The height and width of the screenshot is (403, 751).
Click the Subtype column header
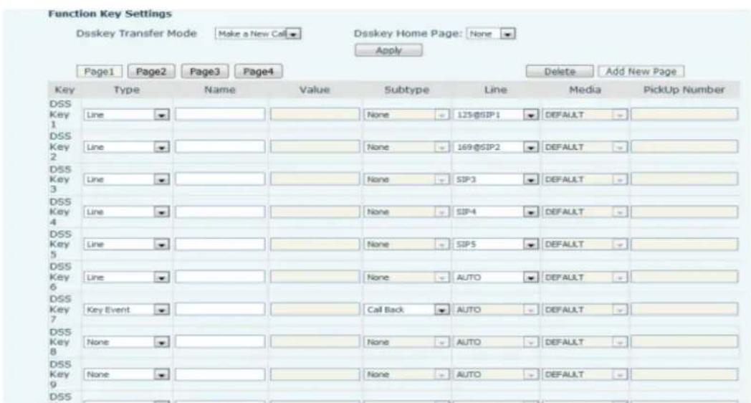pyautogui.click(x=406, y=90)
